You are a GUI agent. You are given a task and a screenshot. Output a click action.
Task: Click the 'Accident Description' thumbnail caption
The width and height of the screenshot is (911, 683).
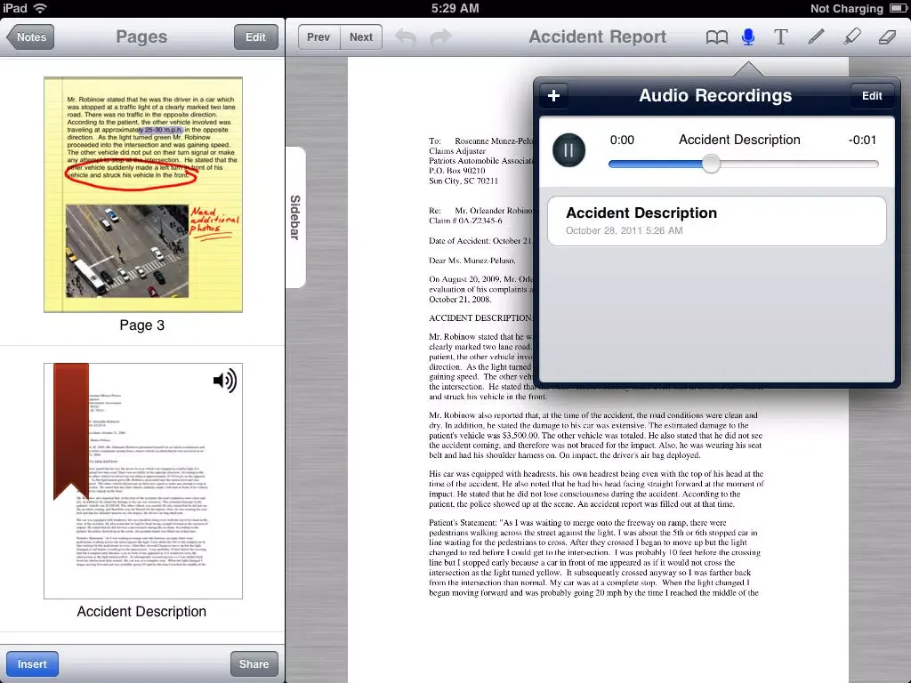pos(141,612)
